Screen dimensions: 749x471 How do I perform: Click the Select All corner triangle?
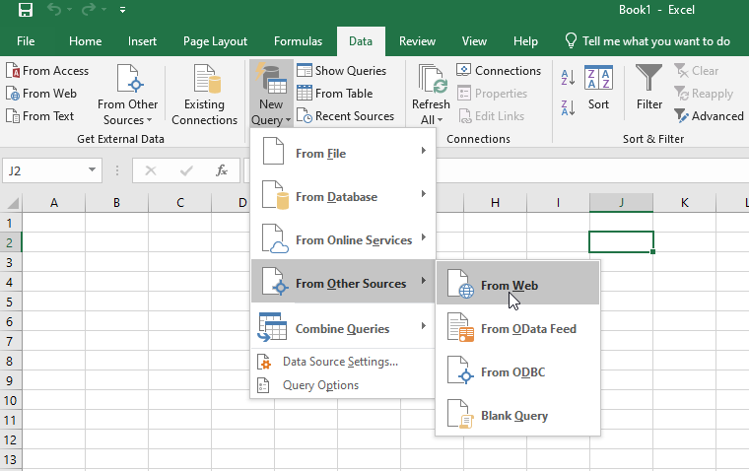coord(13,203)
